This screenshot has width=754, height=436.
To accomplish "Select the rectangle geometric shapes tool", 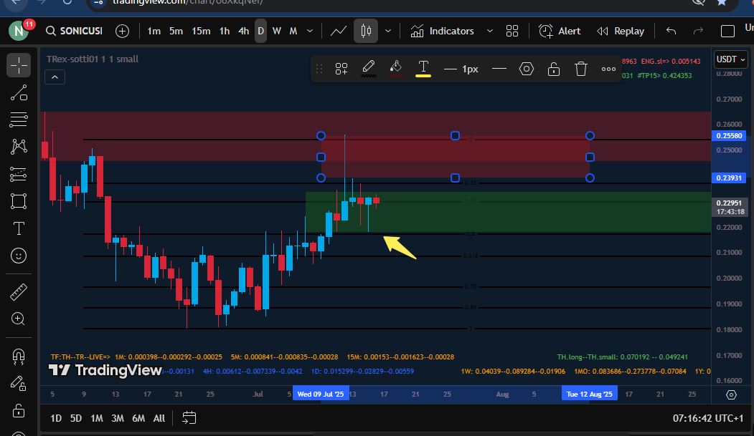I will tap(19, 201).
